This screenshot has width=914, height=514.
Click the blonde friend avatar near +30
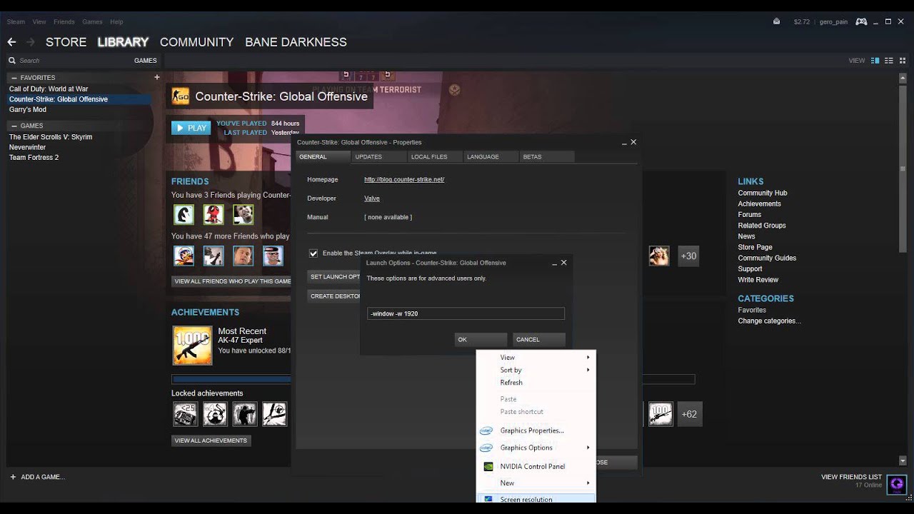click(659, 256)
